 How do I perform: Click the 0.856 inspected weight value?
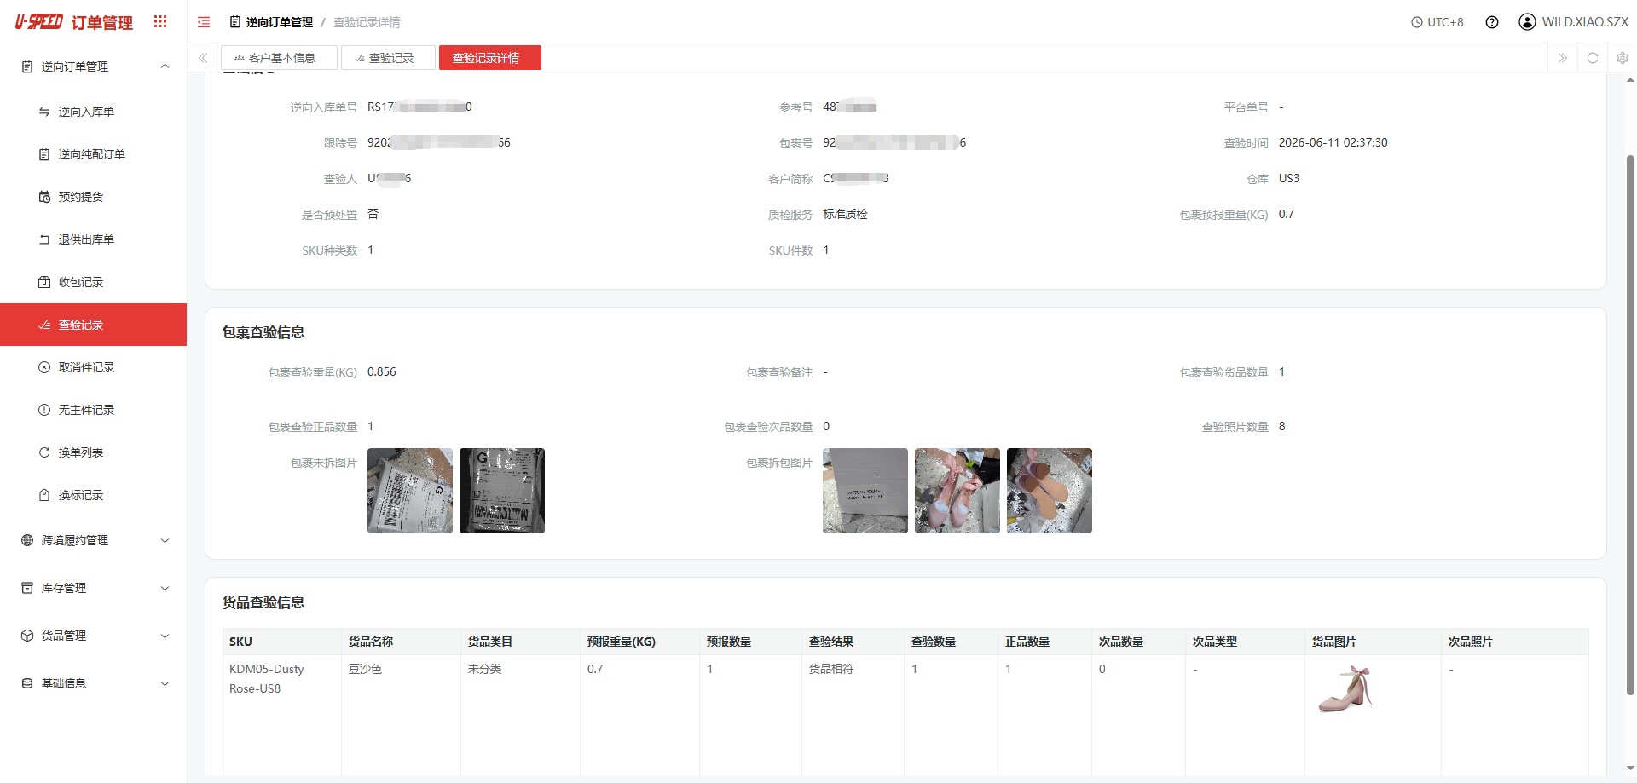click(382, 371)
